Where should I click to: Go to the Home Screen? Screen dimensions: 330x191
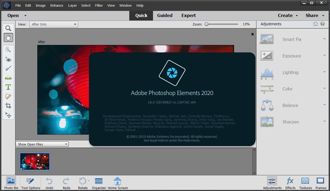[118, 183]
